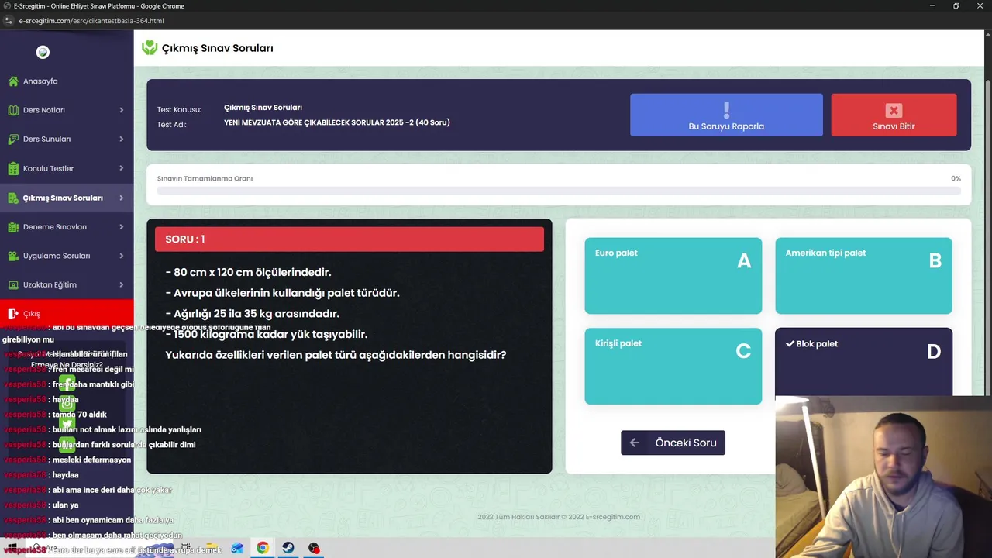Expand the Ders Sunuları submenu chevron
The height and width of the screenshot is (558, 992).
[121, 139]
